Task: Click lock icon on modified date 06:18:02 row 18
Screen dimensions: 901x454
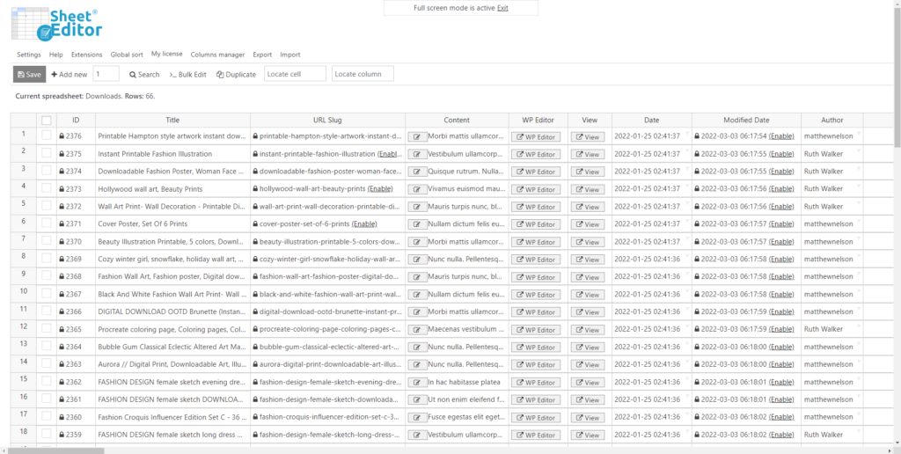Action: 697,435
